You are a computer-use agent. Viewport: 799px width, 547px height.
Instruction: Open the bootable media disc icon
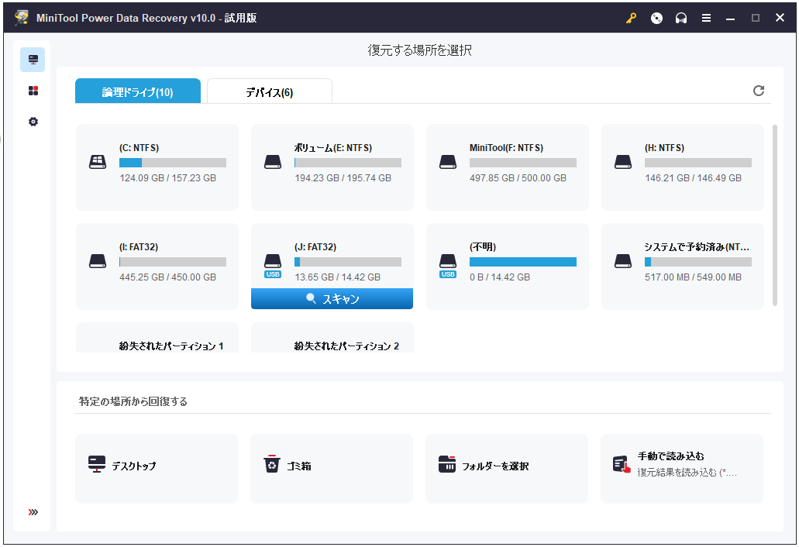coord(656,19)
